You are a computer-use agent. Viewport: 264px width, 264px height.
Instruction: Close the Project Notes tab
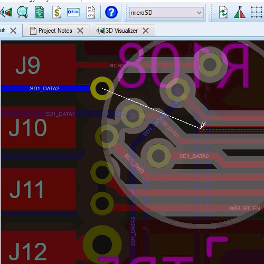pyautogui.click(x=80, y=31)
